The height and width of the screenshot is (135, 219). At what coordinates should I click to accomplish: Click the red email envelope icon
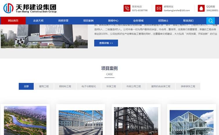pos(159,8)
